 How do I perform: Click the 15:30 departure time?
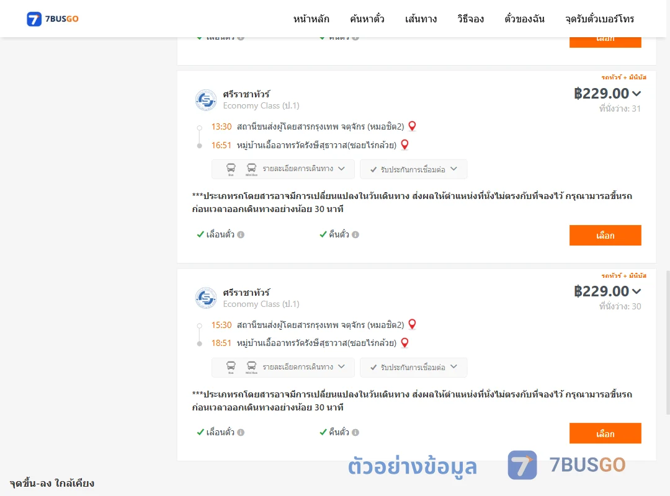[x=221, y=325]
